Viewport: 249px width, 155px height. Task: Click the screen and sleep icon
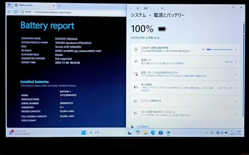pyautogui.click(x=136, y=74)
